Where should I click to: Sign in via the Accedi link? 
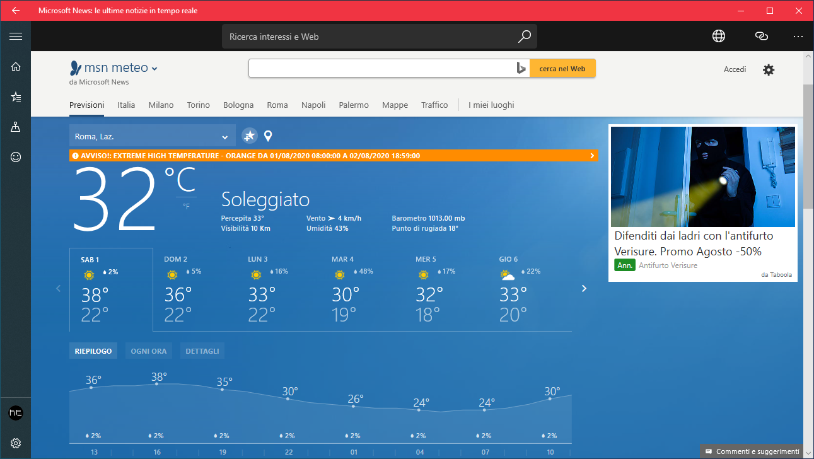(x=735, y=69)
